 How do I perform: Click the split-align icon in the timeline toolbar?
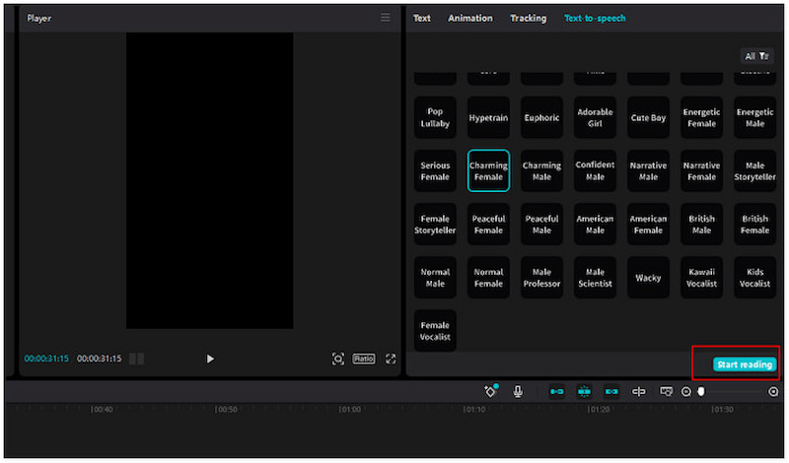pos(638,391)
